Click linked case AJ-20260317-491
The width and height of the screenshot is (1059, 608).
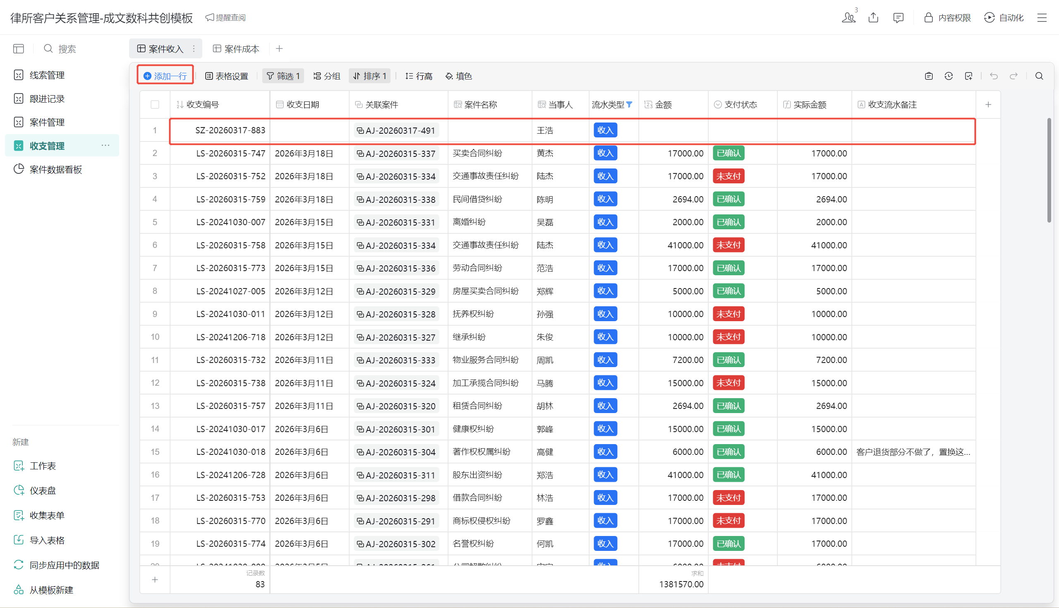click(x=396, y=131)
